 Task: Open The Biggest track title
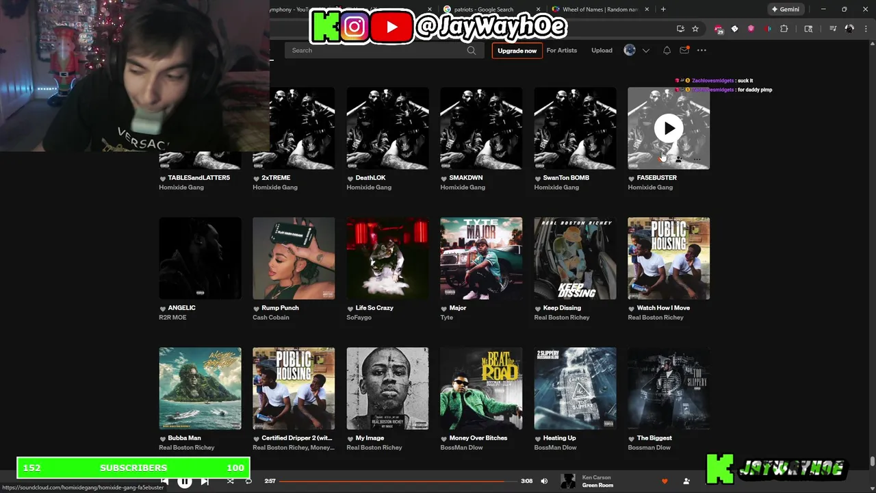coord(654,438)
